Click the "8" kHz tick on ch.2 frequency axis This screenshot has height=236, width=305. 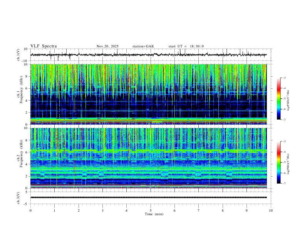click(27, 140)
